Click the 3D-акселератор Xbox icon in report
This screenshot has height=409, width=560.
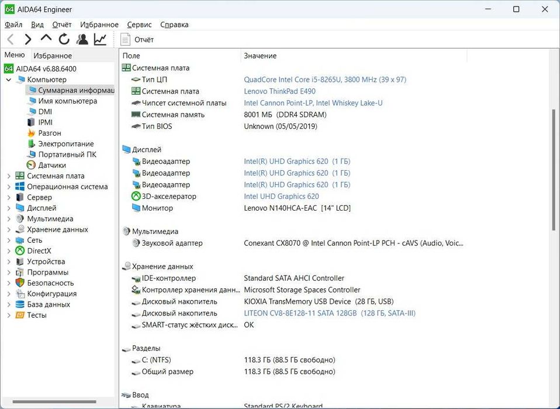coord(136,196)
